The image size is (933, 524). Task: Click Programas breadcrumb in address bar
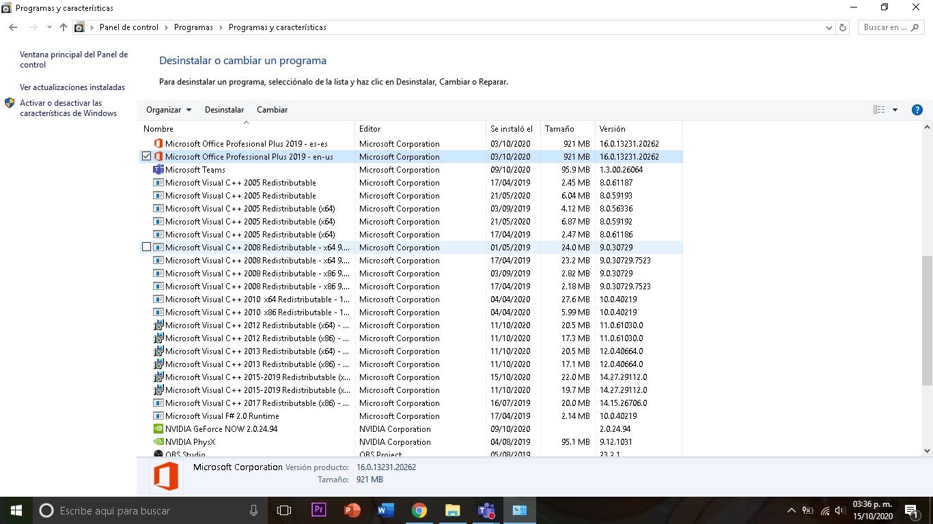[193, 27]
